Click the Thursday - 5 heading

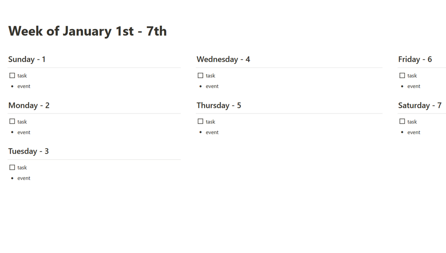(219, 106)
